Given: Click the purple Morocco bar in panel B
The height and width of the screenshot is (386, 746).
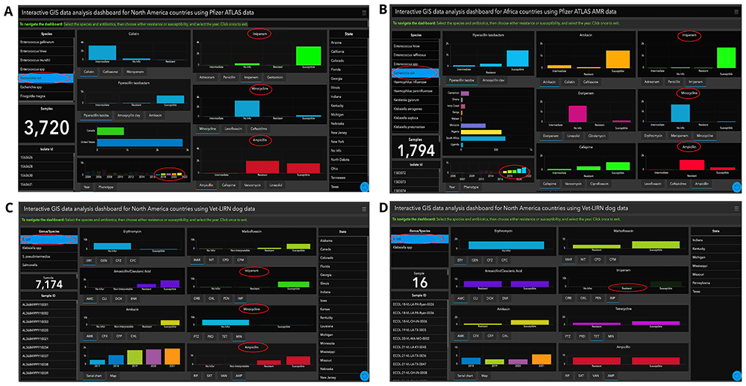Looking at the screenshot, I should 474,125.
